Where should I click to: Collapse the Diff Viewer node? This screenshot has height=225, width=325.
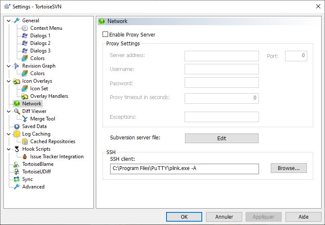[9, 111]
